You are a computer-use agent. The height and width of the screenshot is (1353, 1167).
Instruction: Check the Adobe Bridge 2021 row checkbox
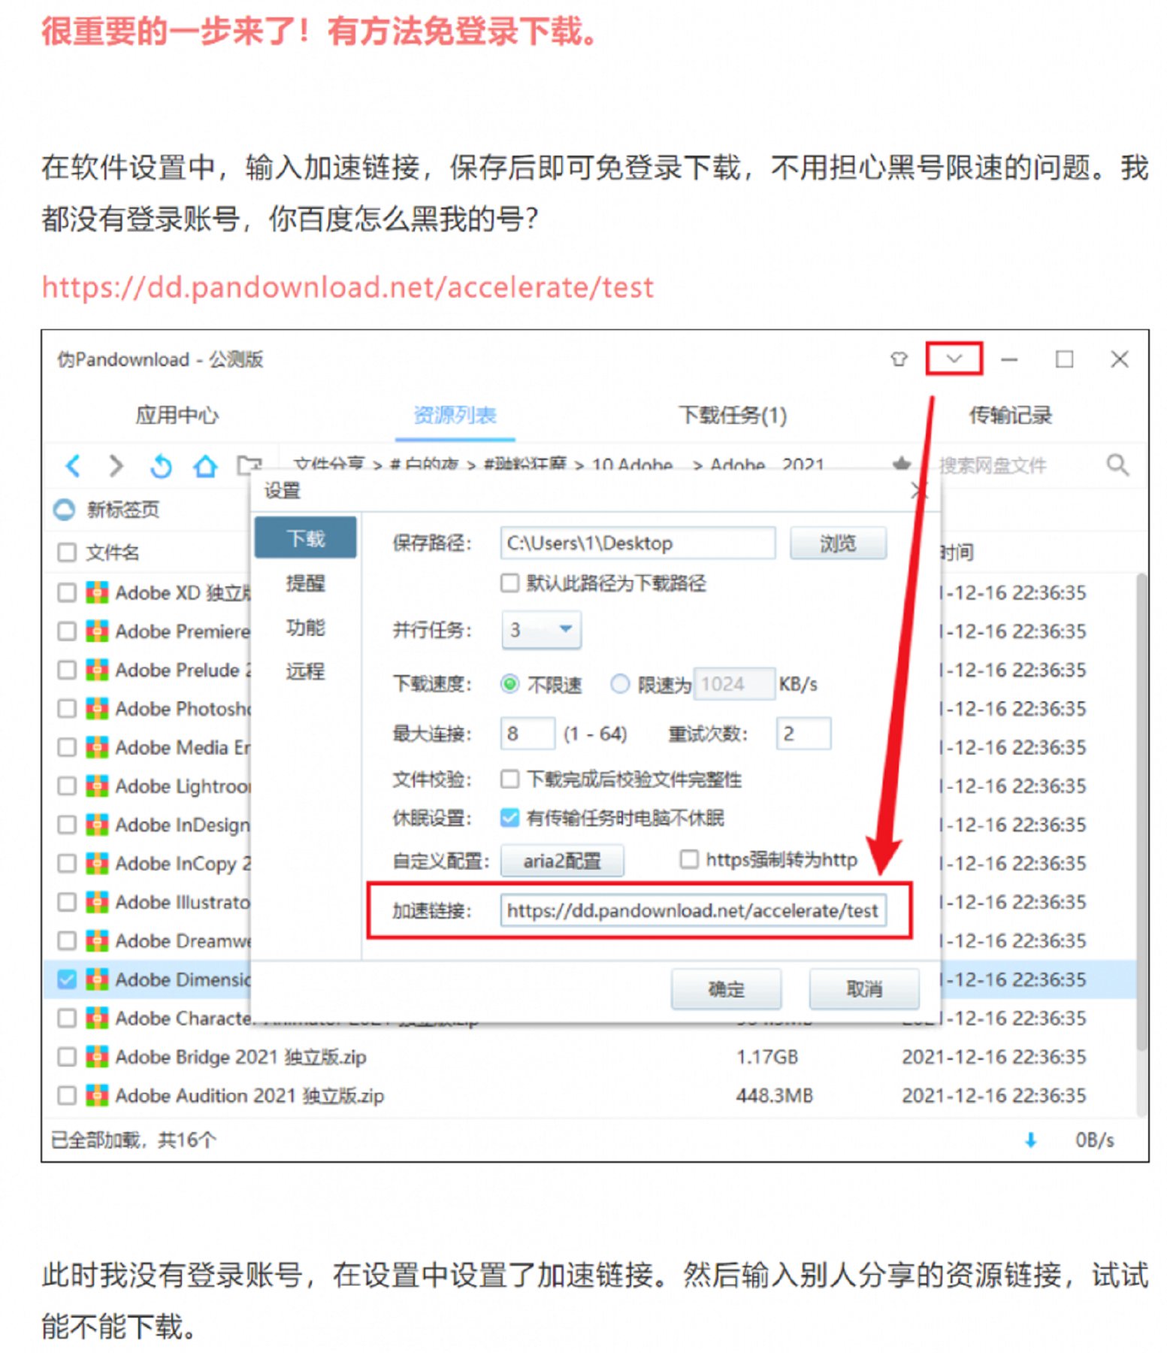[67, 1057]
